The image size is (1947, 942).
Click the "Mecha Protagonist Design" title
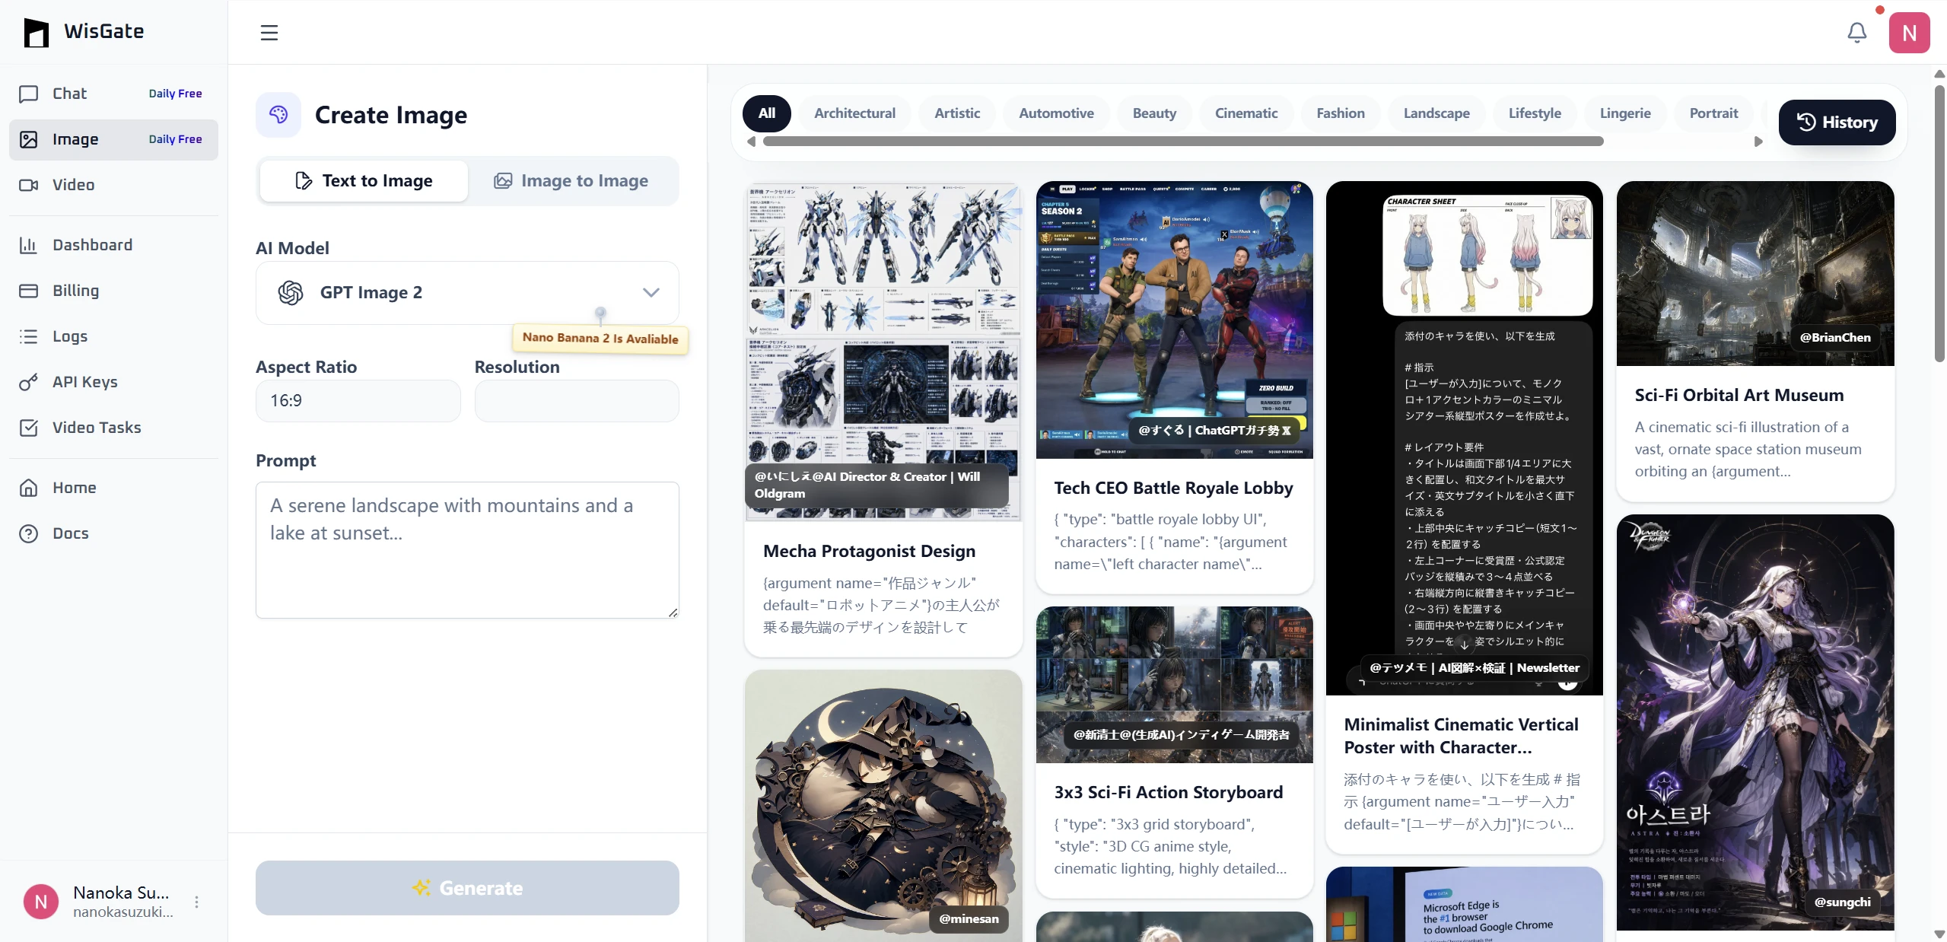[869, 551]
